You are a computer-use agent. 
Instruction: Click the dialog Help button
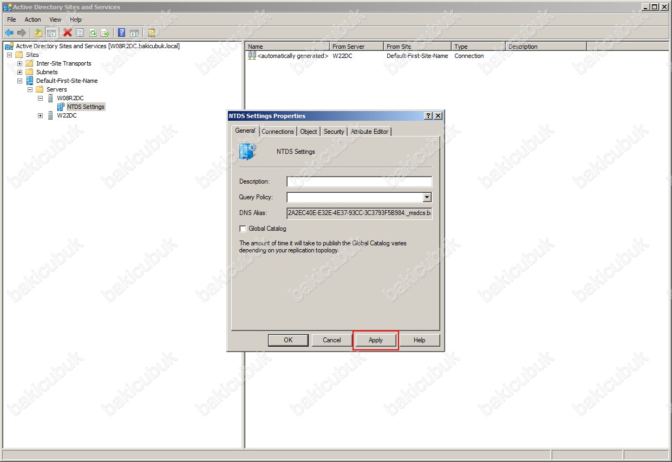420,340
